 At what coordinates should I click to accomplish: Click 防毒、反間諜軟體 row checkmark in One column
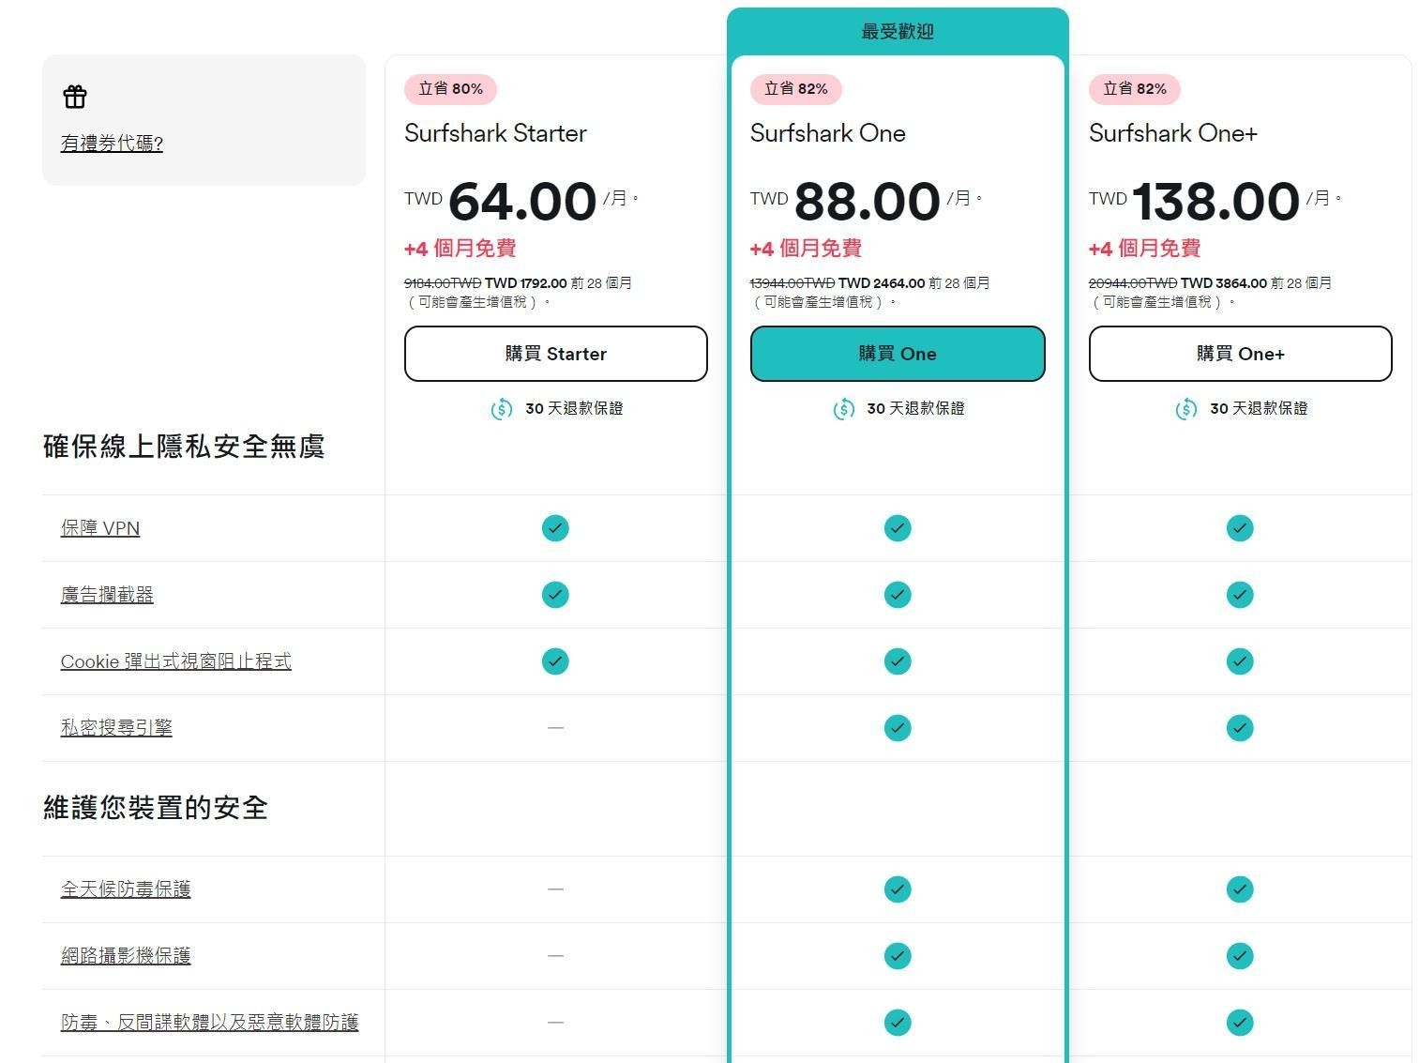(898, 1023)
